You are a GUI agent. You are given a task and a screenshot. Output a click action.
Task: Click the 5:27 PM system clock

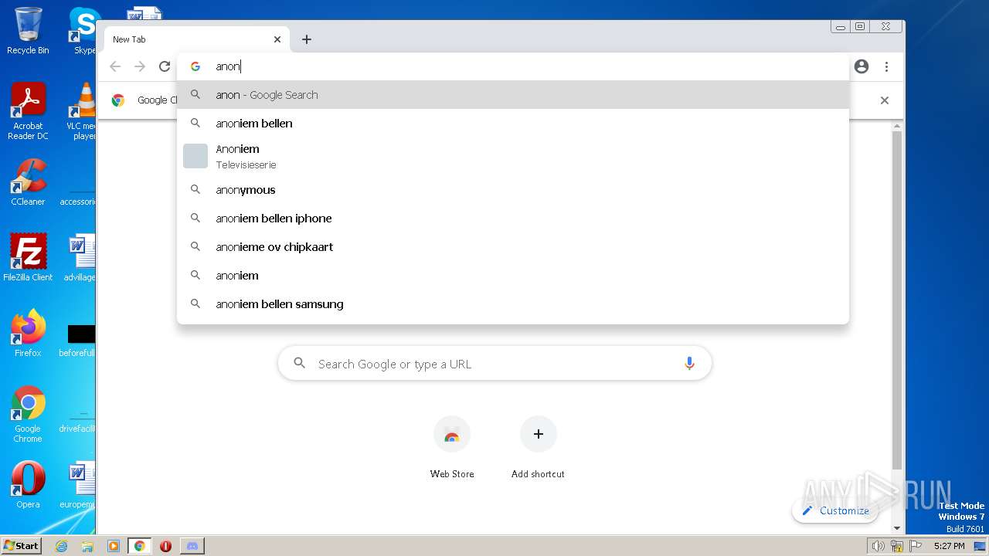[949, 546]
